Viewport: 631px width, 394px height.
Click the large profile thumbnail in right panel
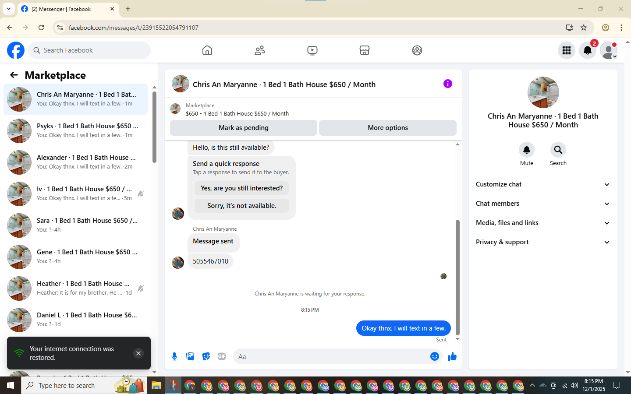tap(543, 92)
